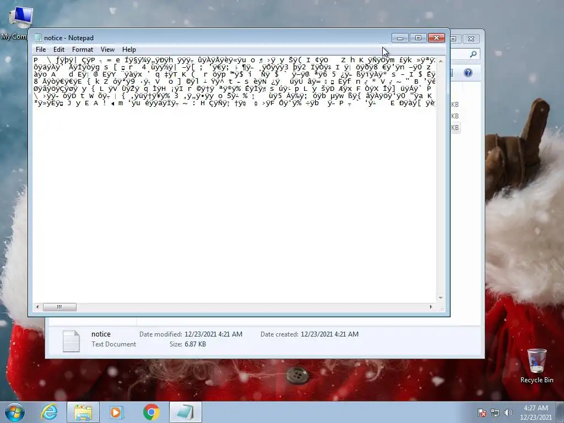Click the vertical scroll down arrow in Notepad

click(441, 298)
